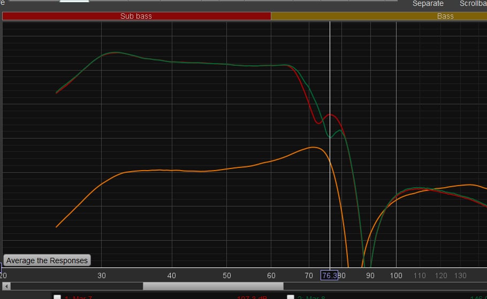Viewport: 487px width, 299px height.
Task: Click the 70 label on frequency axis
Action: [309, 275]
